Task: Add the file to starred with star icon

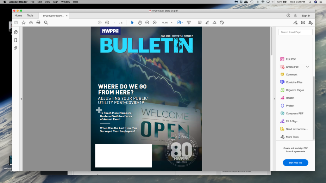Action: (x=23, y=22)
